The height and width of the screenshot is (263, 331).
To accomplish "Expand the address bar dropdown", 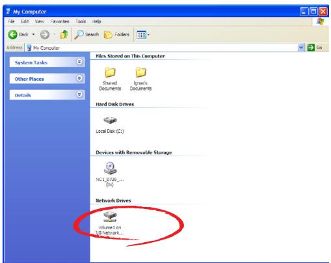I will coord(301,48).
